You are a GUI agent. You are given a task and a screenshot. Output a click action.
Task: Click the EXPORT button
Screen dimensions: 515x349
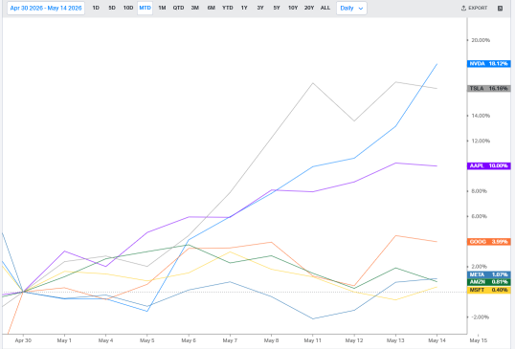(474, 8)
